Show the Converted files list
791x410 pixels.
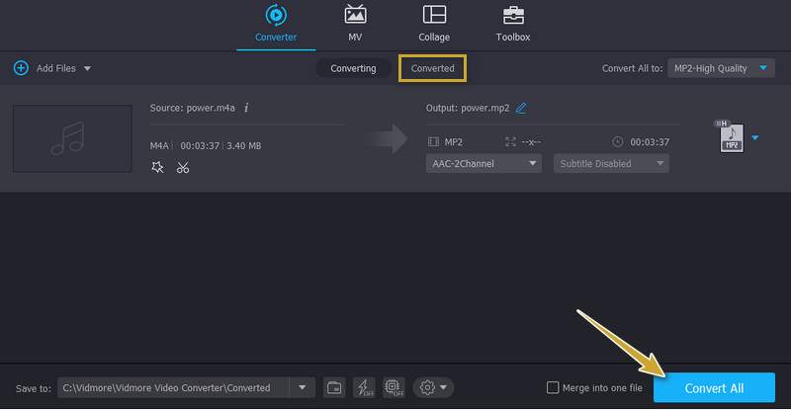tap(432, 68)
